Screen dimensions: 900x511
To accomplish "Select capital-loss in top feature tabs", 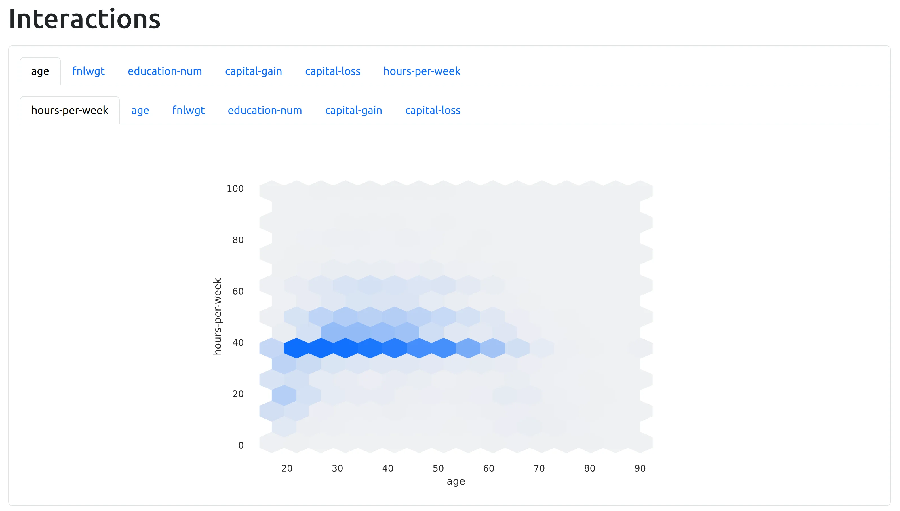I will click(x=331, y=70).
